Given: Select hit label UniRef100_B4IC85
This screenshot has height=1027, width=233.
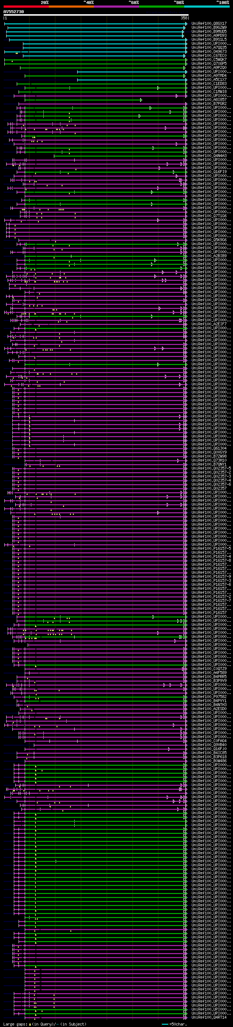Looking at the screenshot, I should point(209,753).
